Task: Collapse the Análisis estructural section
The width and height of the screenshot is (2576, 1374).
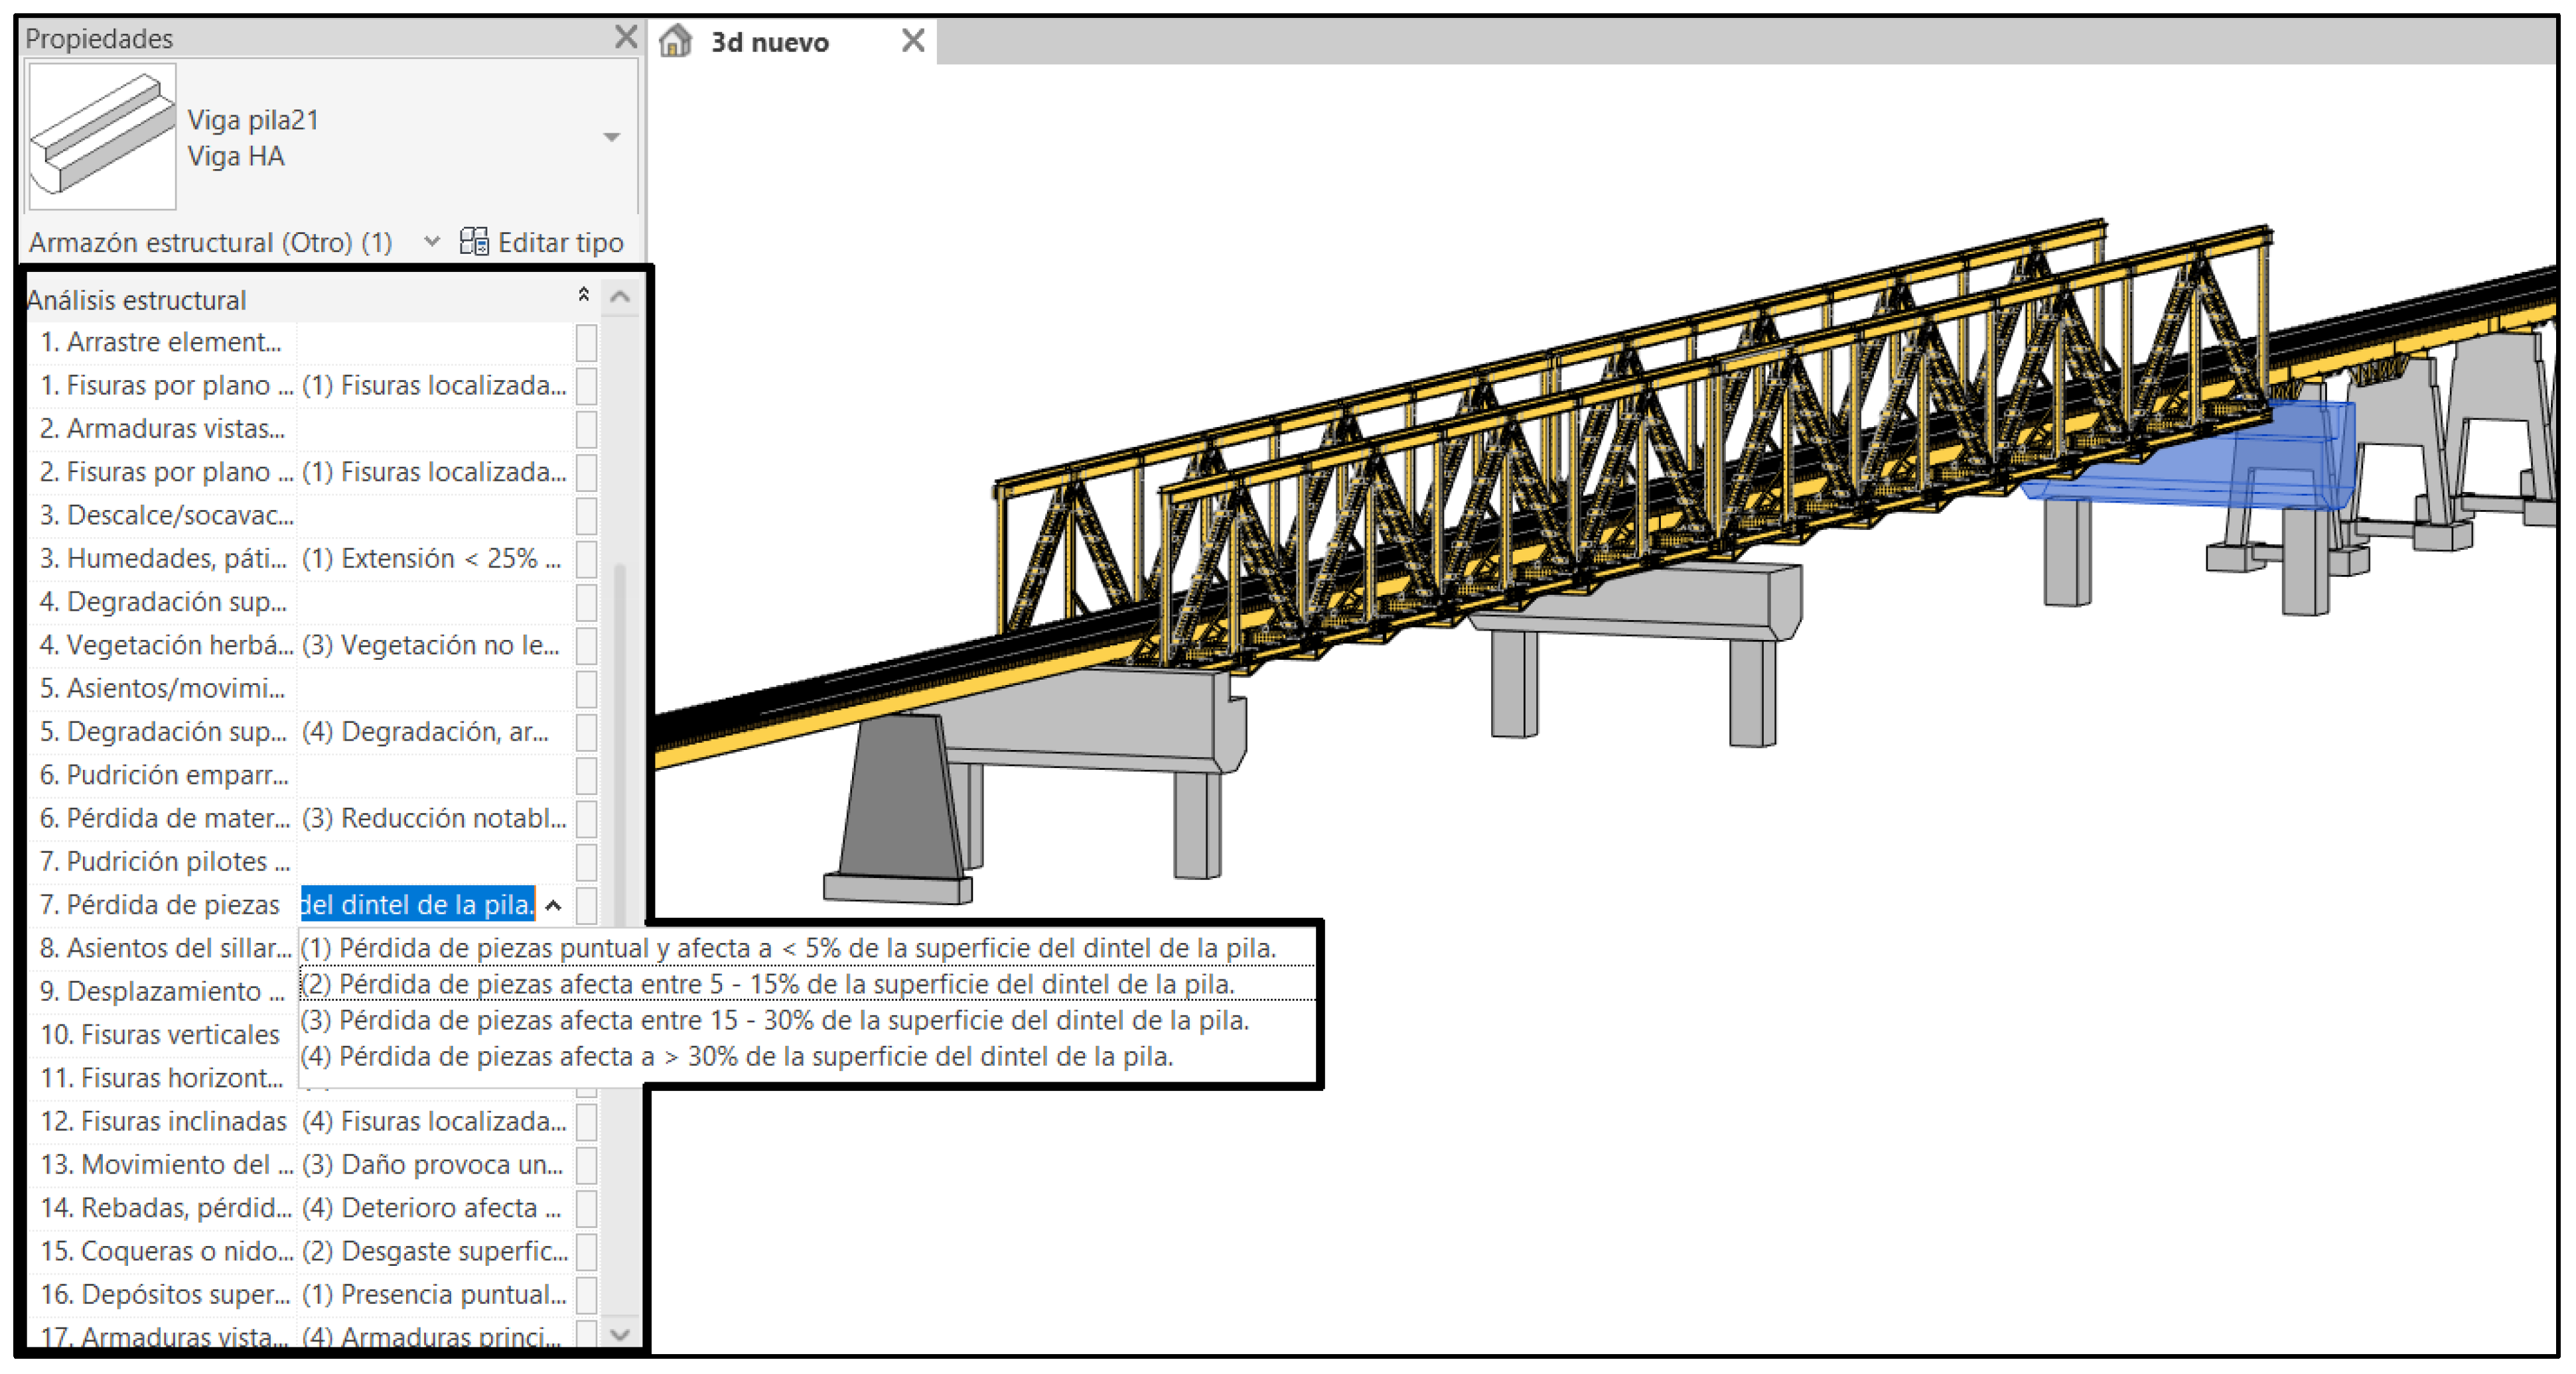Action: 583,295
